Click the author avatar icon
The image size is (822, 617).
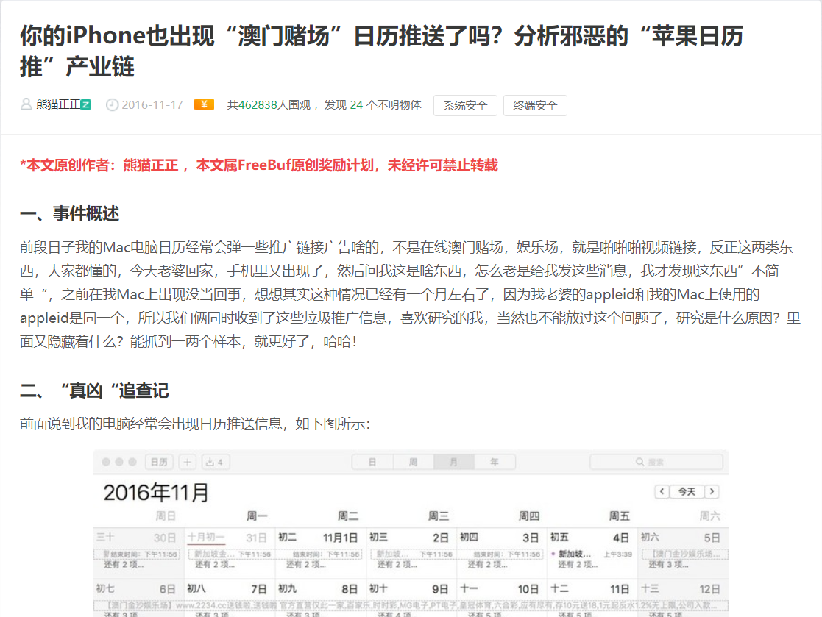26,104
